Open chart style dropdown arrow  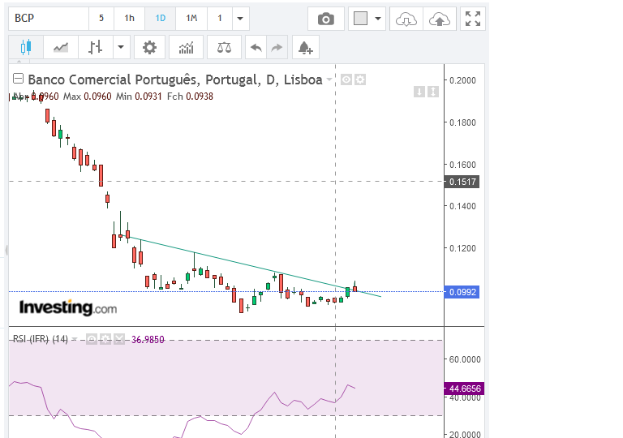(121, 47)
